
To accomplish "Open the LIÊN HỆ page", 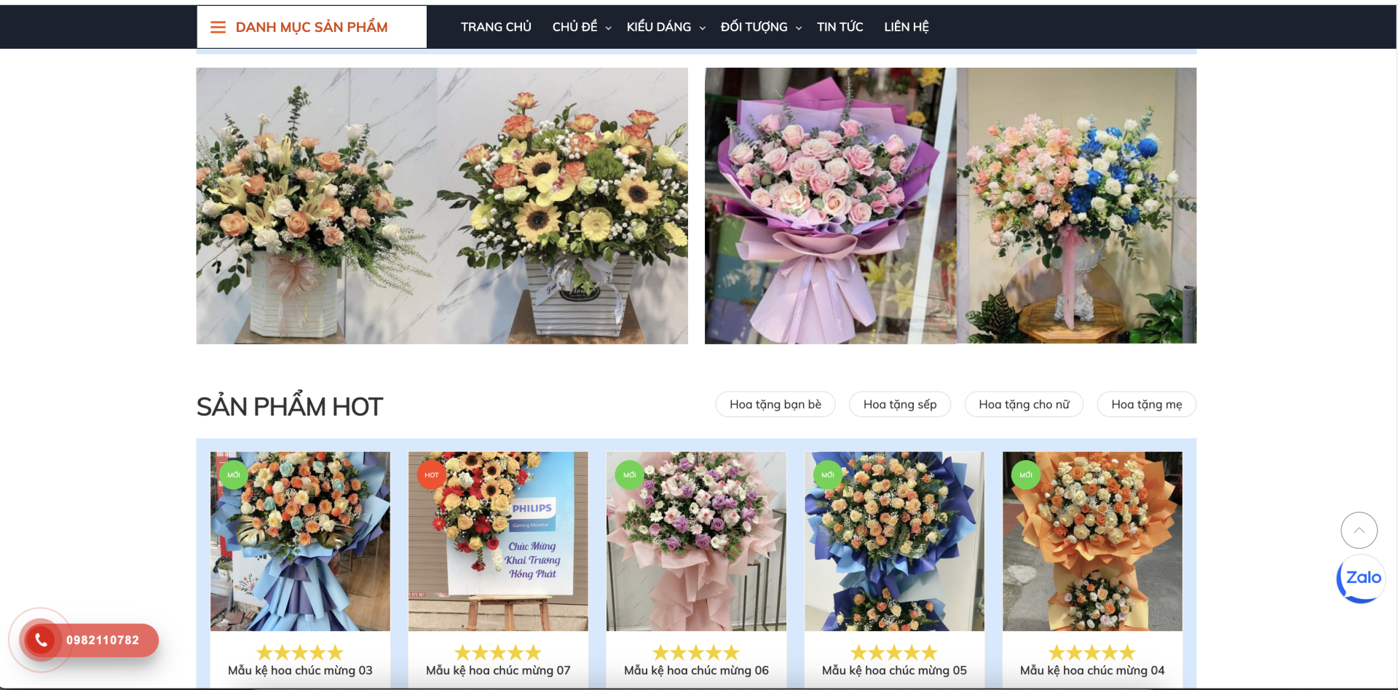I will click(x=906, y=27).
